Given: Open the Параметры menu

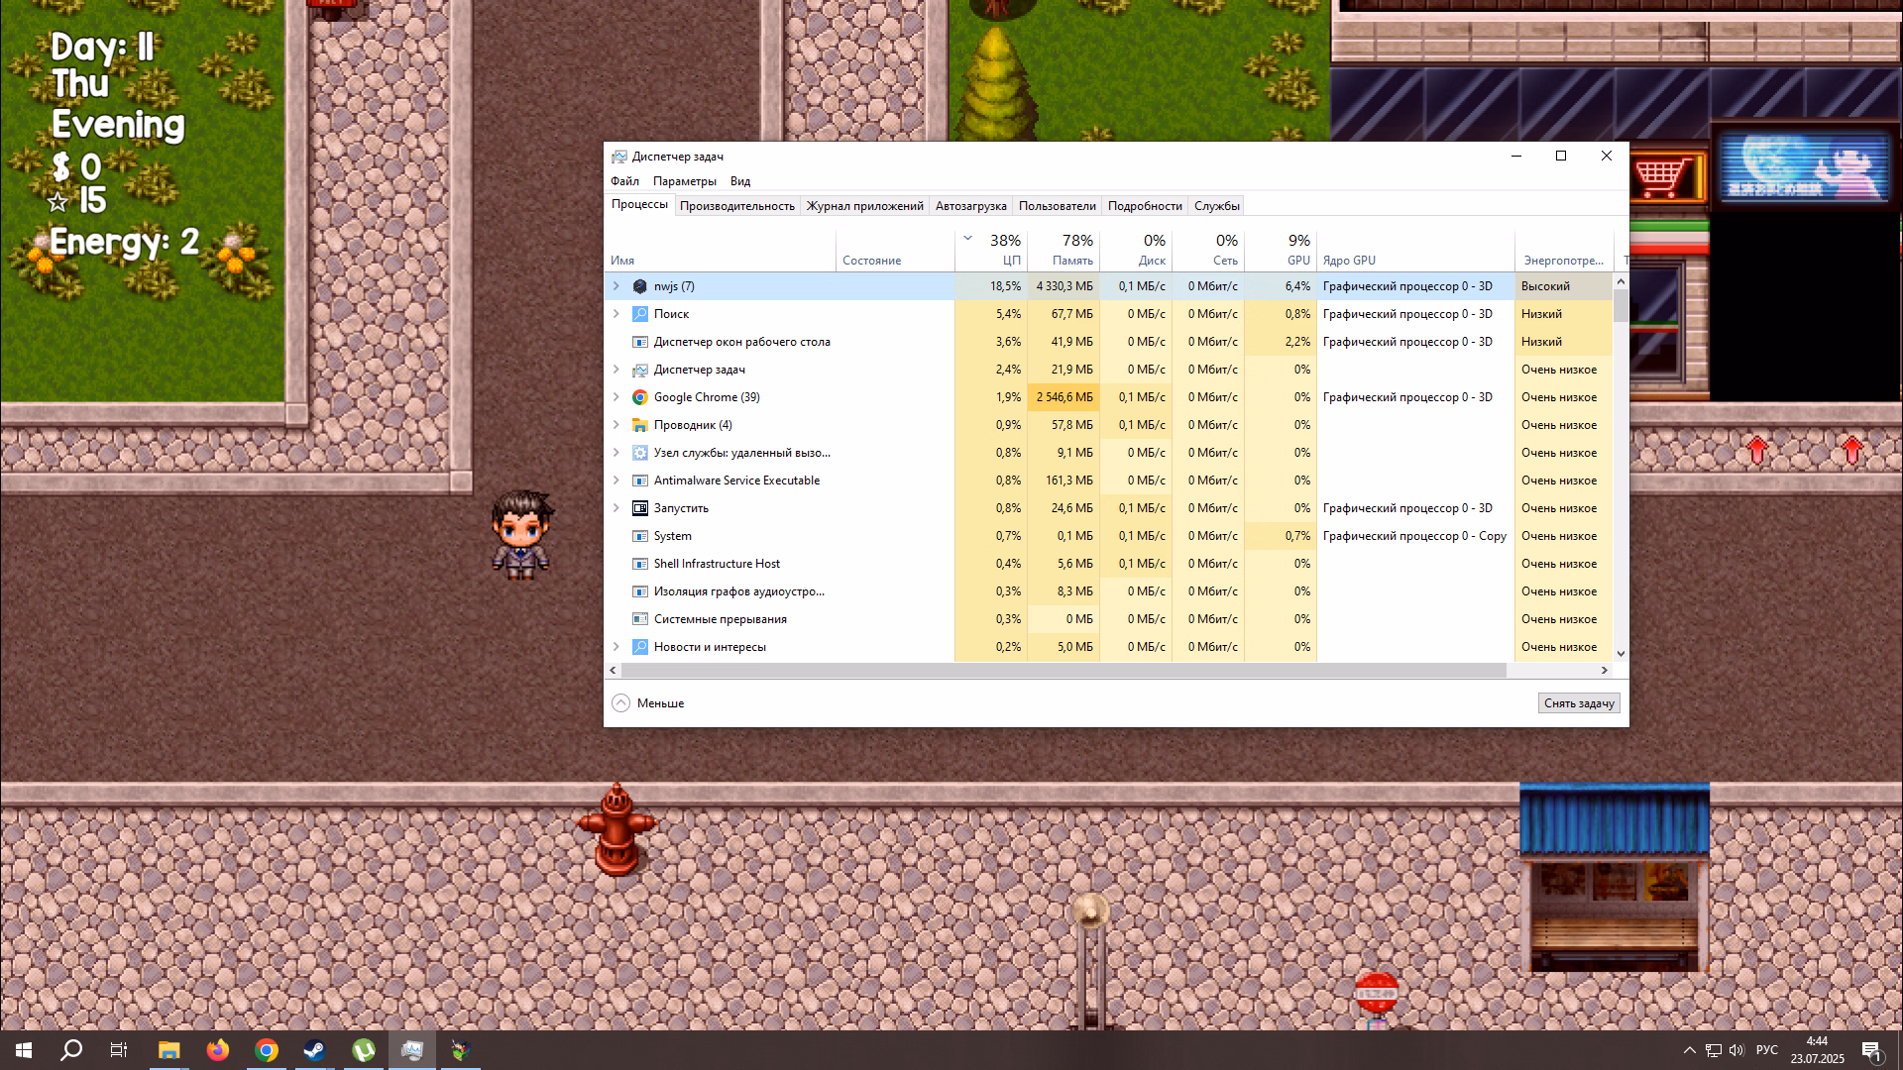Looking at the screenshot, I should pyautogui.click(x=684, y=181).
